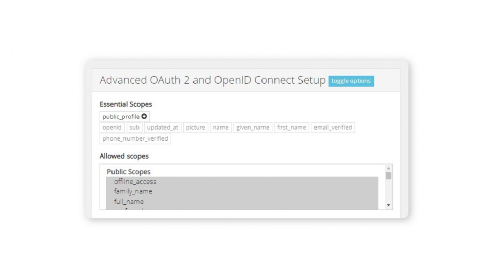Click the Public Scopes group header
The image size is (494, 278).
click(129, 172)
